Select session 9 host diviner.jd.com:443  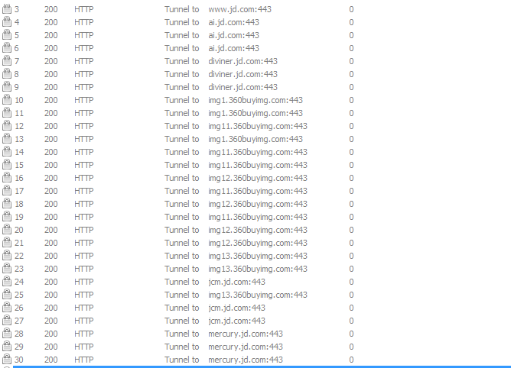(x=242, y=87)
